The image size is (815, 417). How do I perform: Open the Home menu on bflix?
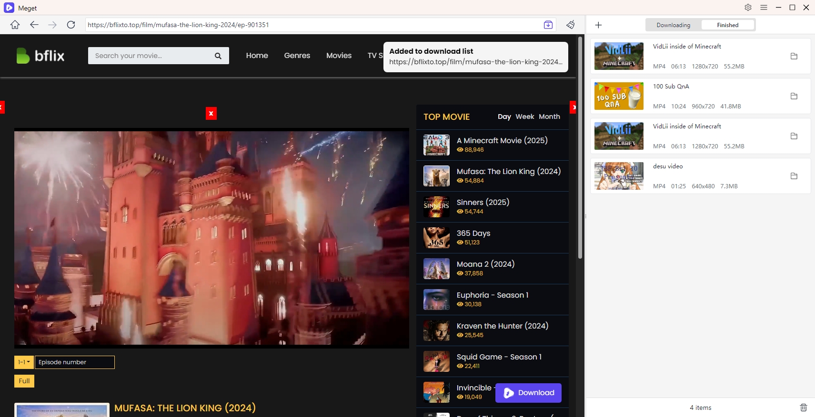click(257, 56)
